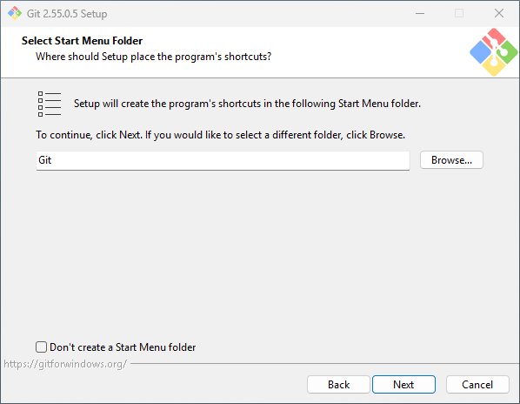520x404 pixels.
Task: Click the "Setup will create the program's shortcuts" message
Action: pyautogui.click(x=247, y=104)
